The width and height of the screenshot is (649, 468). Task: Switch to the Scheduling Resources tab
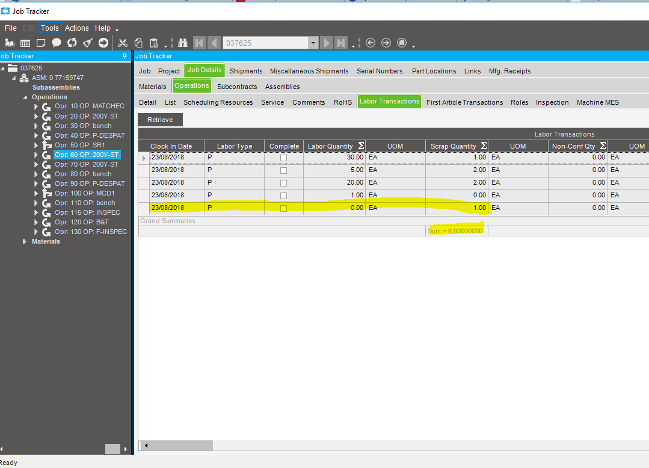pos(218,102)
